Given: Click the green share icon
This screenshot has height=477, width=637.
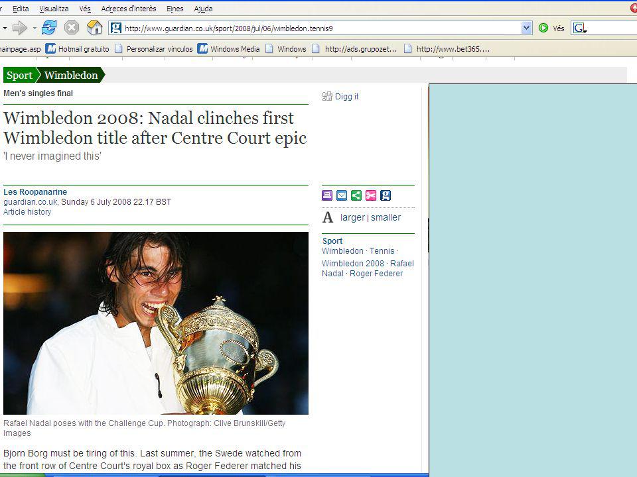Looking at the screenshot, I should (x=356, y=195).
